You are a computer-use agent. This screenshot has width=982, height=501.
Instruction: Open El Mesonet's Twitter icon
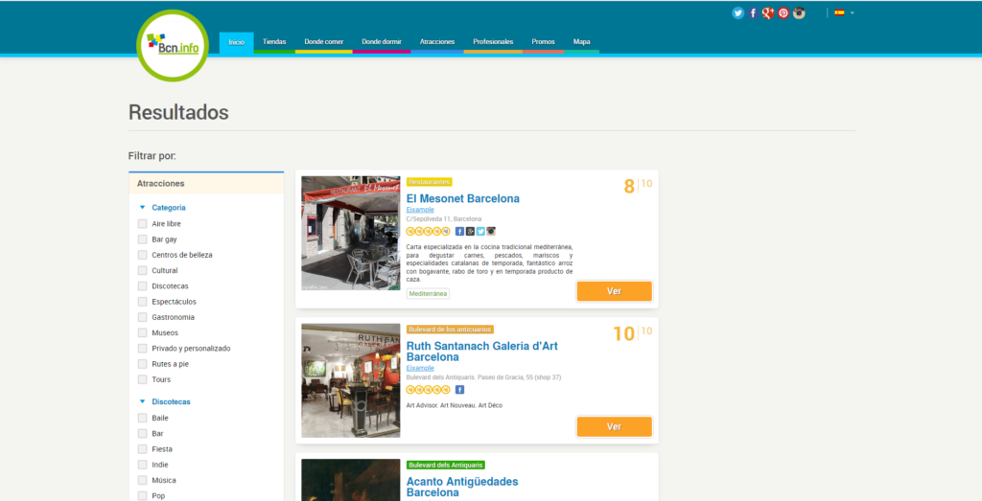[x=480, y=232]
